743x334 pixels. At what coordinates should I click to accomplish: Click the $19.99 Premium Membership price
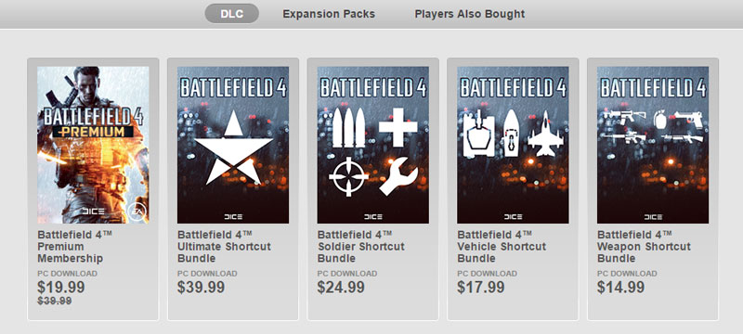pos(61,288)
